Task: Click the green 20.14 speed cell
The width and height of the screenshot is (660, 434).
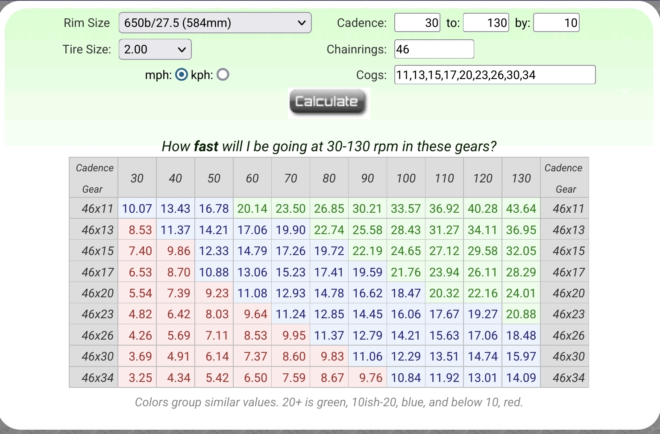Action: click(252, 208)
